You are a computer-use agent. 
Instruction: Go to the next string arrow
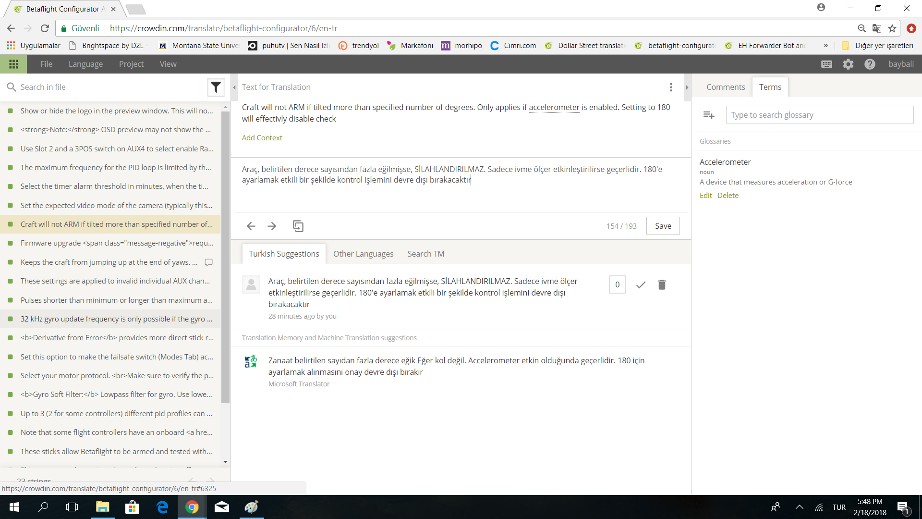tap(272, 226)
